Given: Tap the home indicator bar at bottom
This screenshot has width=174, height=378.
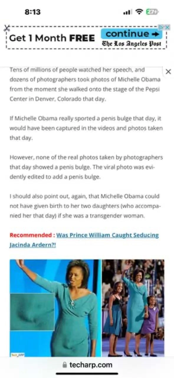Looking at the screenshot, I should point(87,374).
